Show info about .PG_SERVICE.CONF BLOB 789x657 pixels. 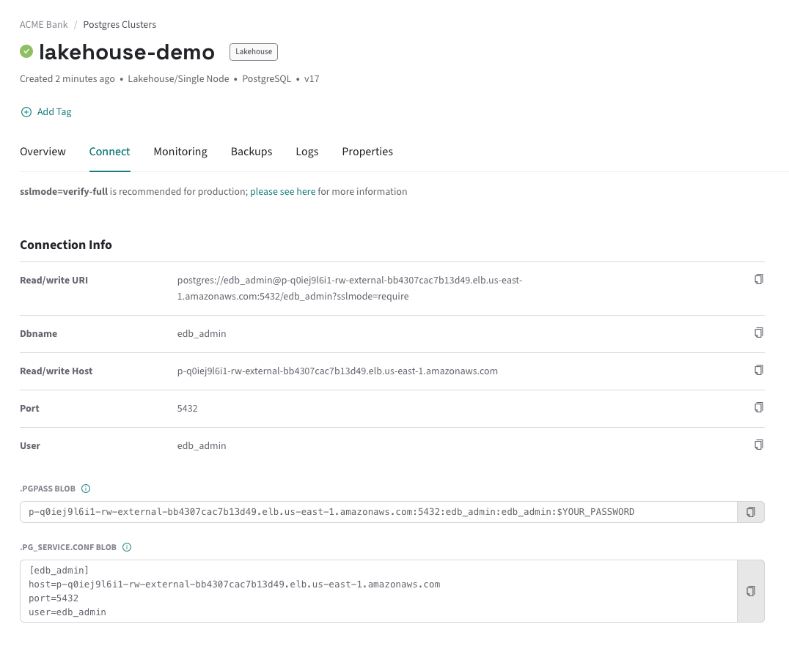coord(127,547)
